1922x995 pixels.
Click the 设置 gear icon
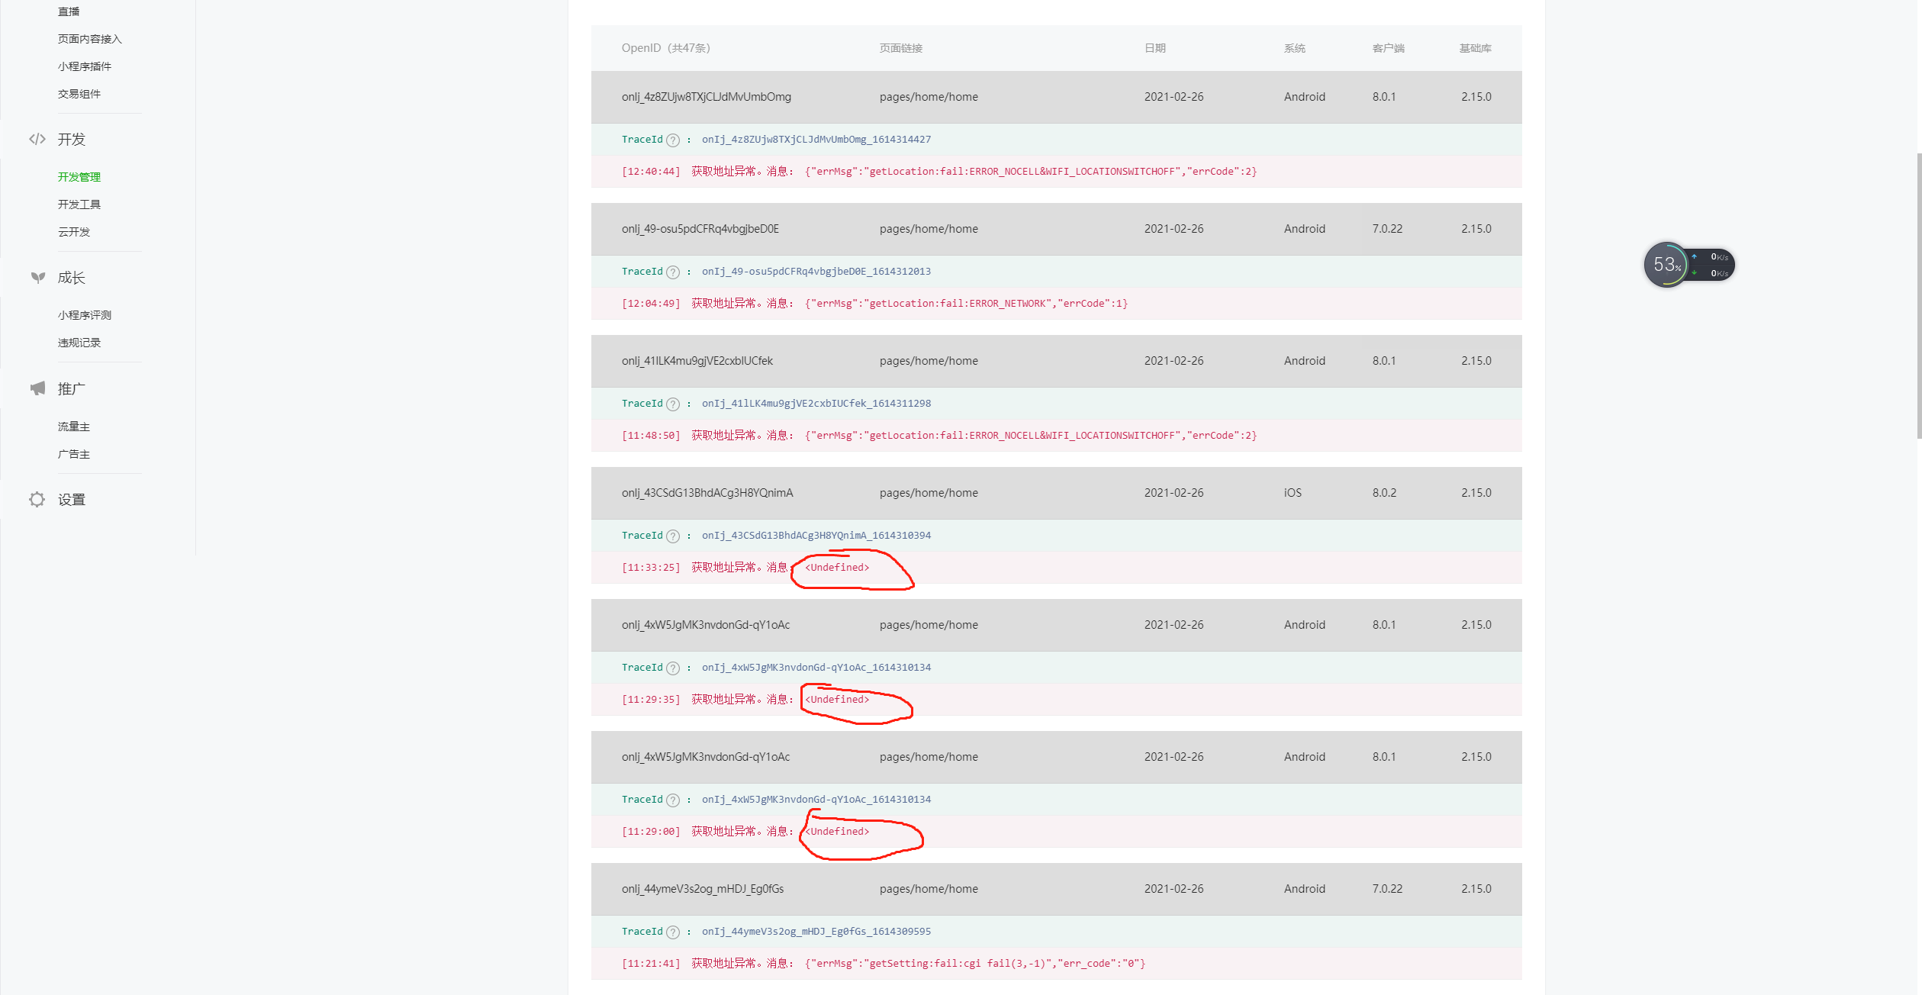(37, 499)
